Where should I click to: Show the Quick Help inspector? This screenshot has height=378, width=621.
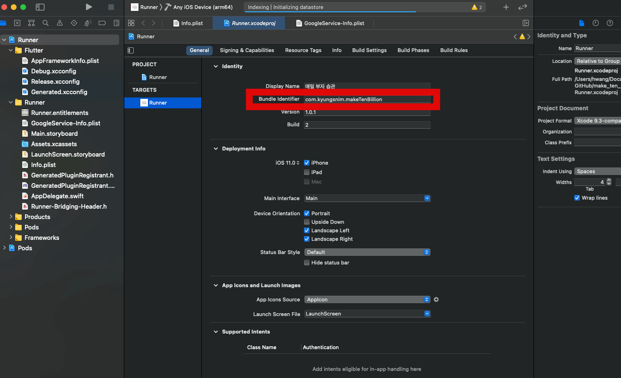click(610, 23)
